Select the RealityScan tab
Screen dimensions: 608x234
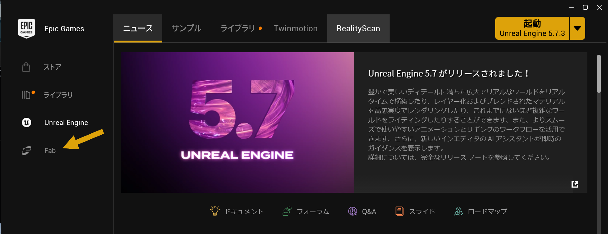pos(358,28)
